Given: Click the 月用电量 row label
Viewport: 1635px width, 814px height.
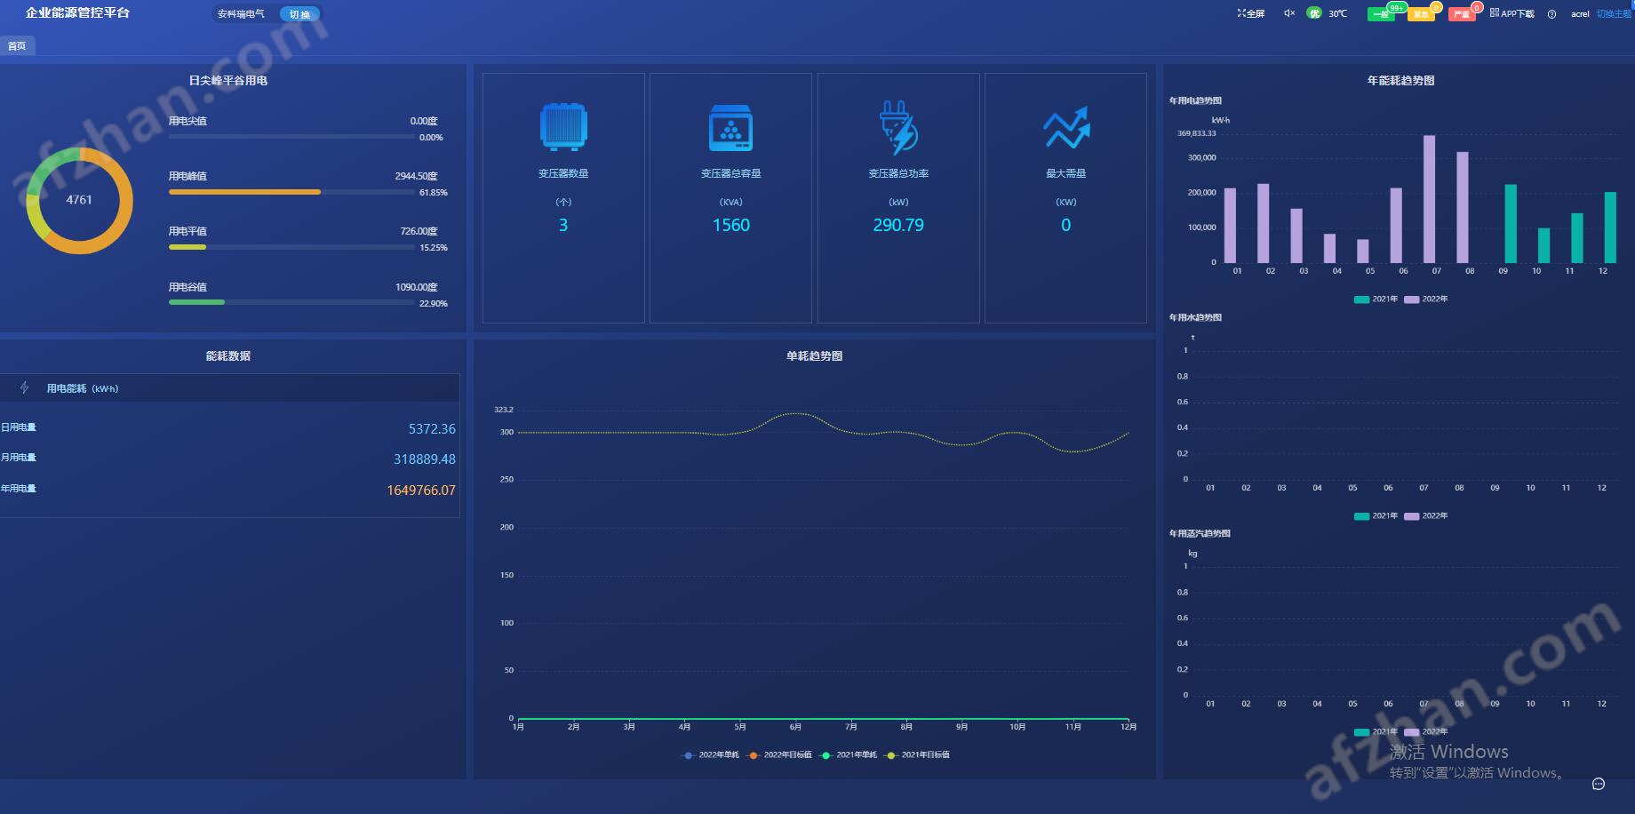Looking at the screenshot, I should [x=19, y=458].
